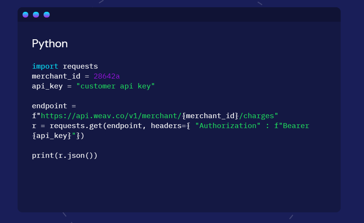Viewport: 364px width, 223px height.
Task: Click the api_key variable being assigned
Action: coord(47,86)
